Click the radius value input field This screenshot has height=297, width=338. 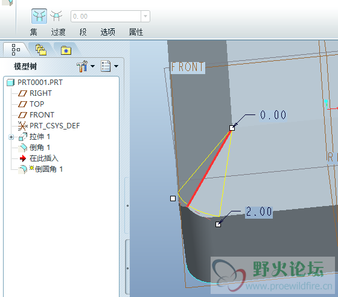click(106, 16)
